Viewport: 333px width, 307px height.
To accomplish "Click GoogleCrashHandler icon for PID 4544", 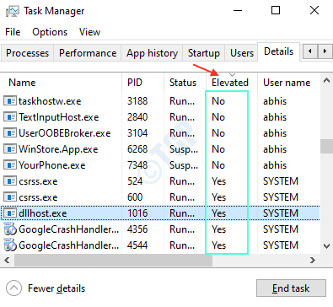I will [10, 245].
